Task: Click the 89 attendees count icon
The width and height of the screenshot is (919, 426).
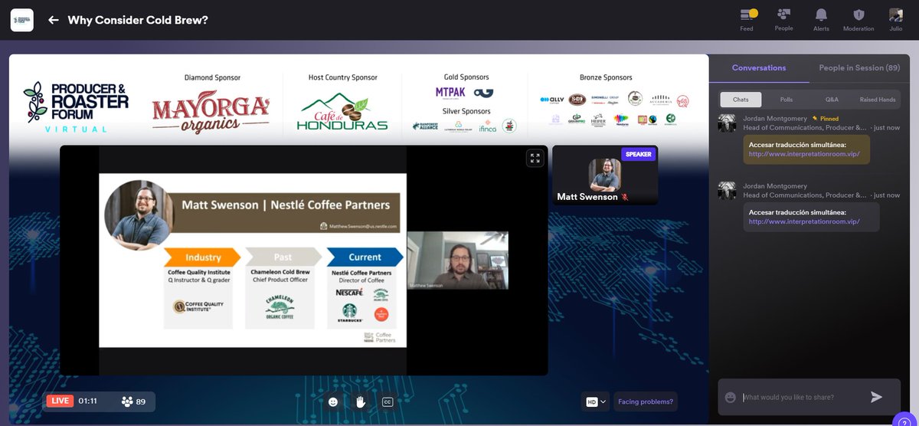Action: click(x=126, y=401)
